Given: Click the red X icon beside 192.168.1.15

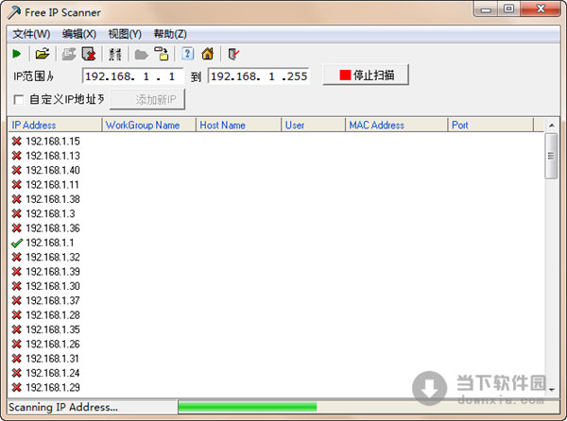Looking at the screenshot, I should click(x=16, y=142).
